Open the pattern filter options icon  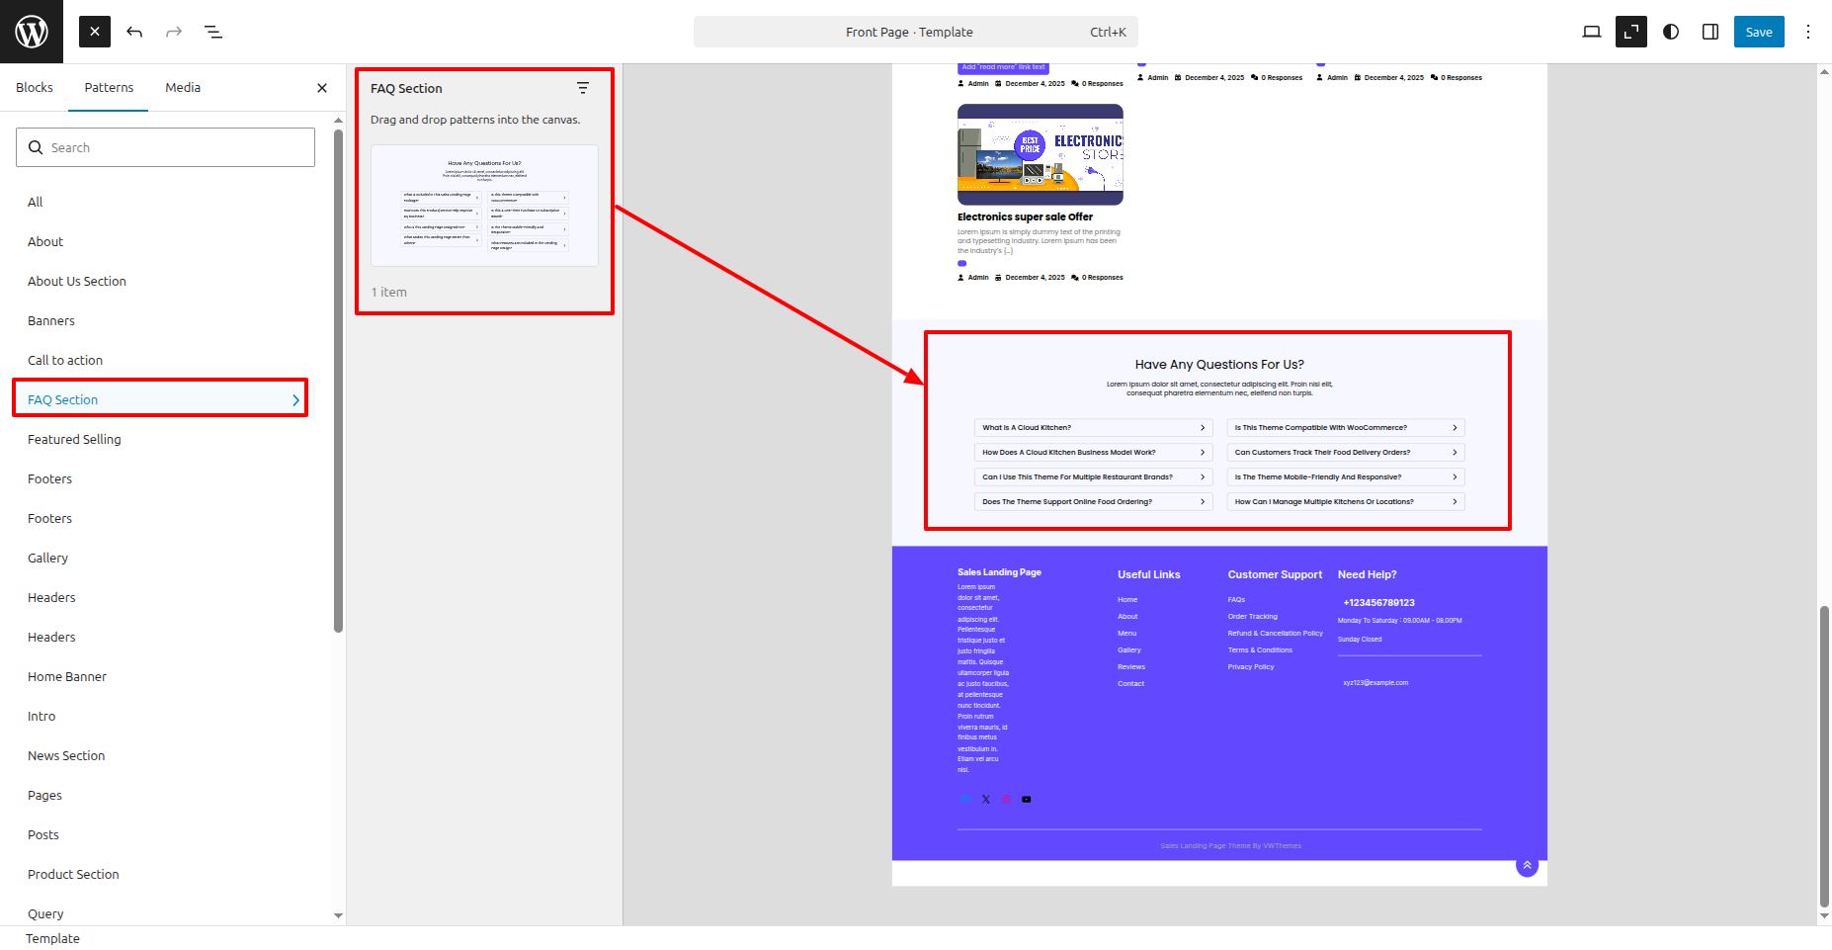point(583,88)
